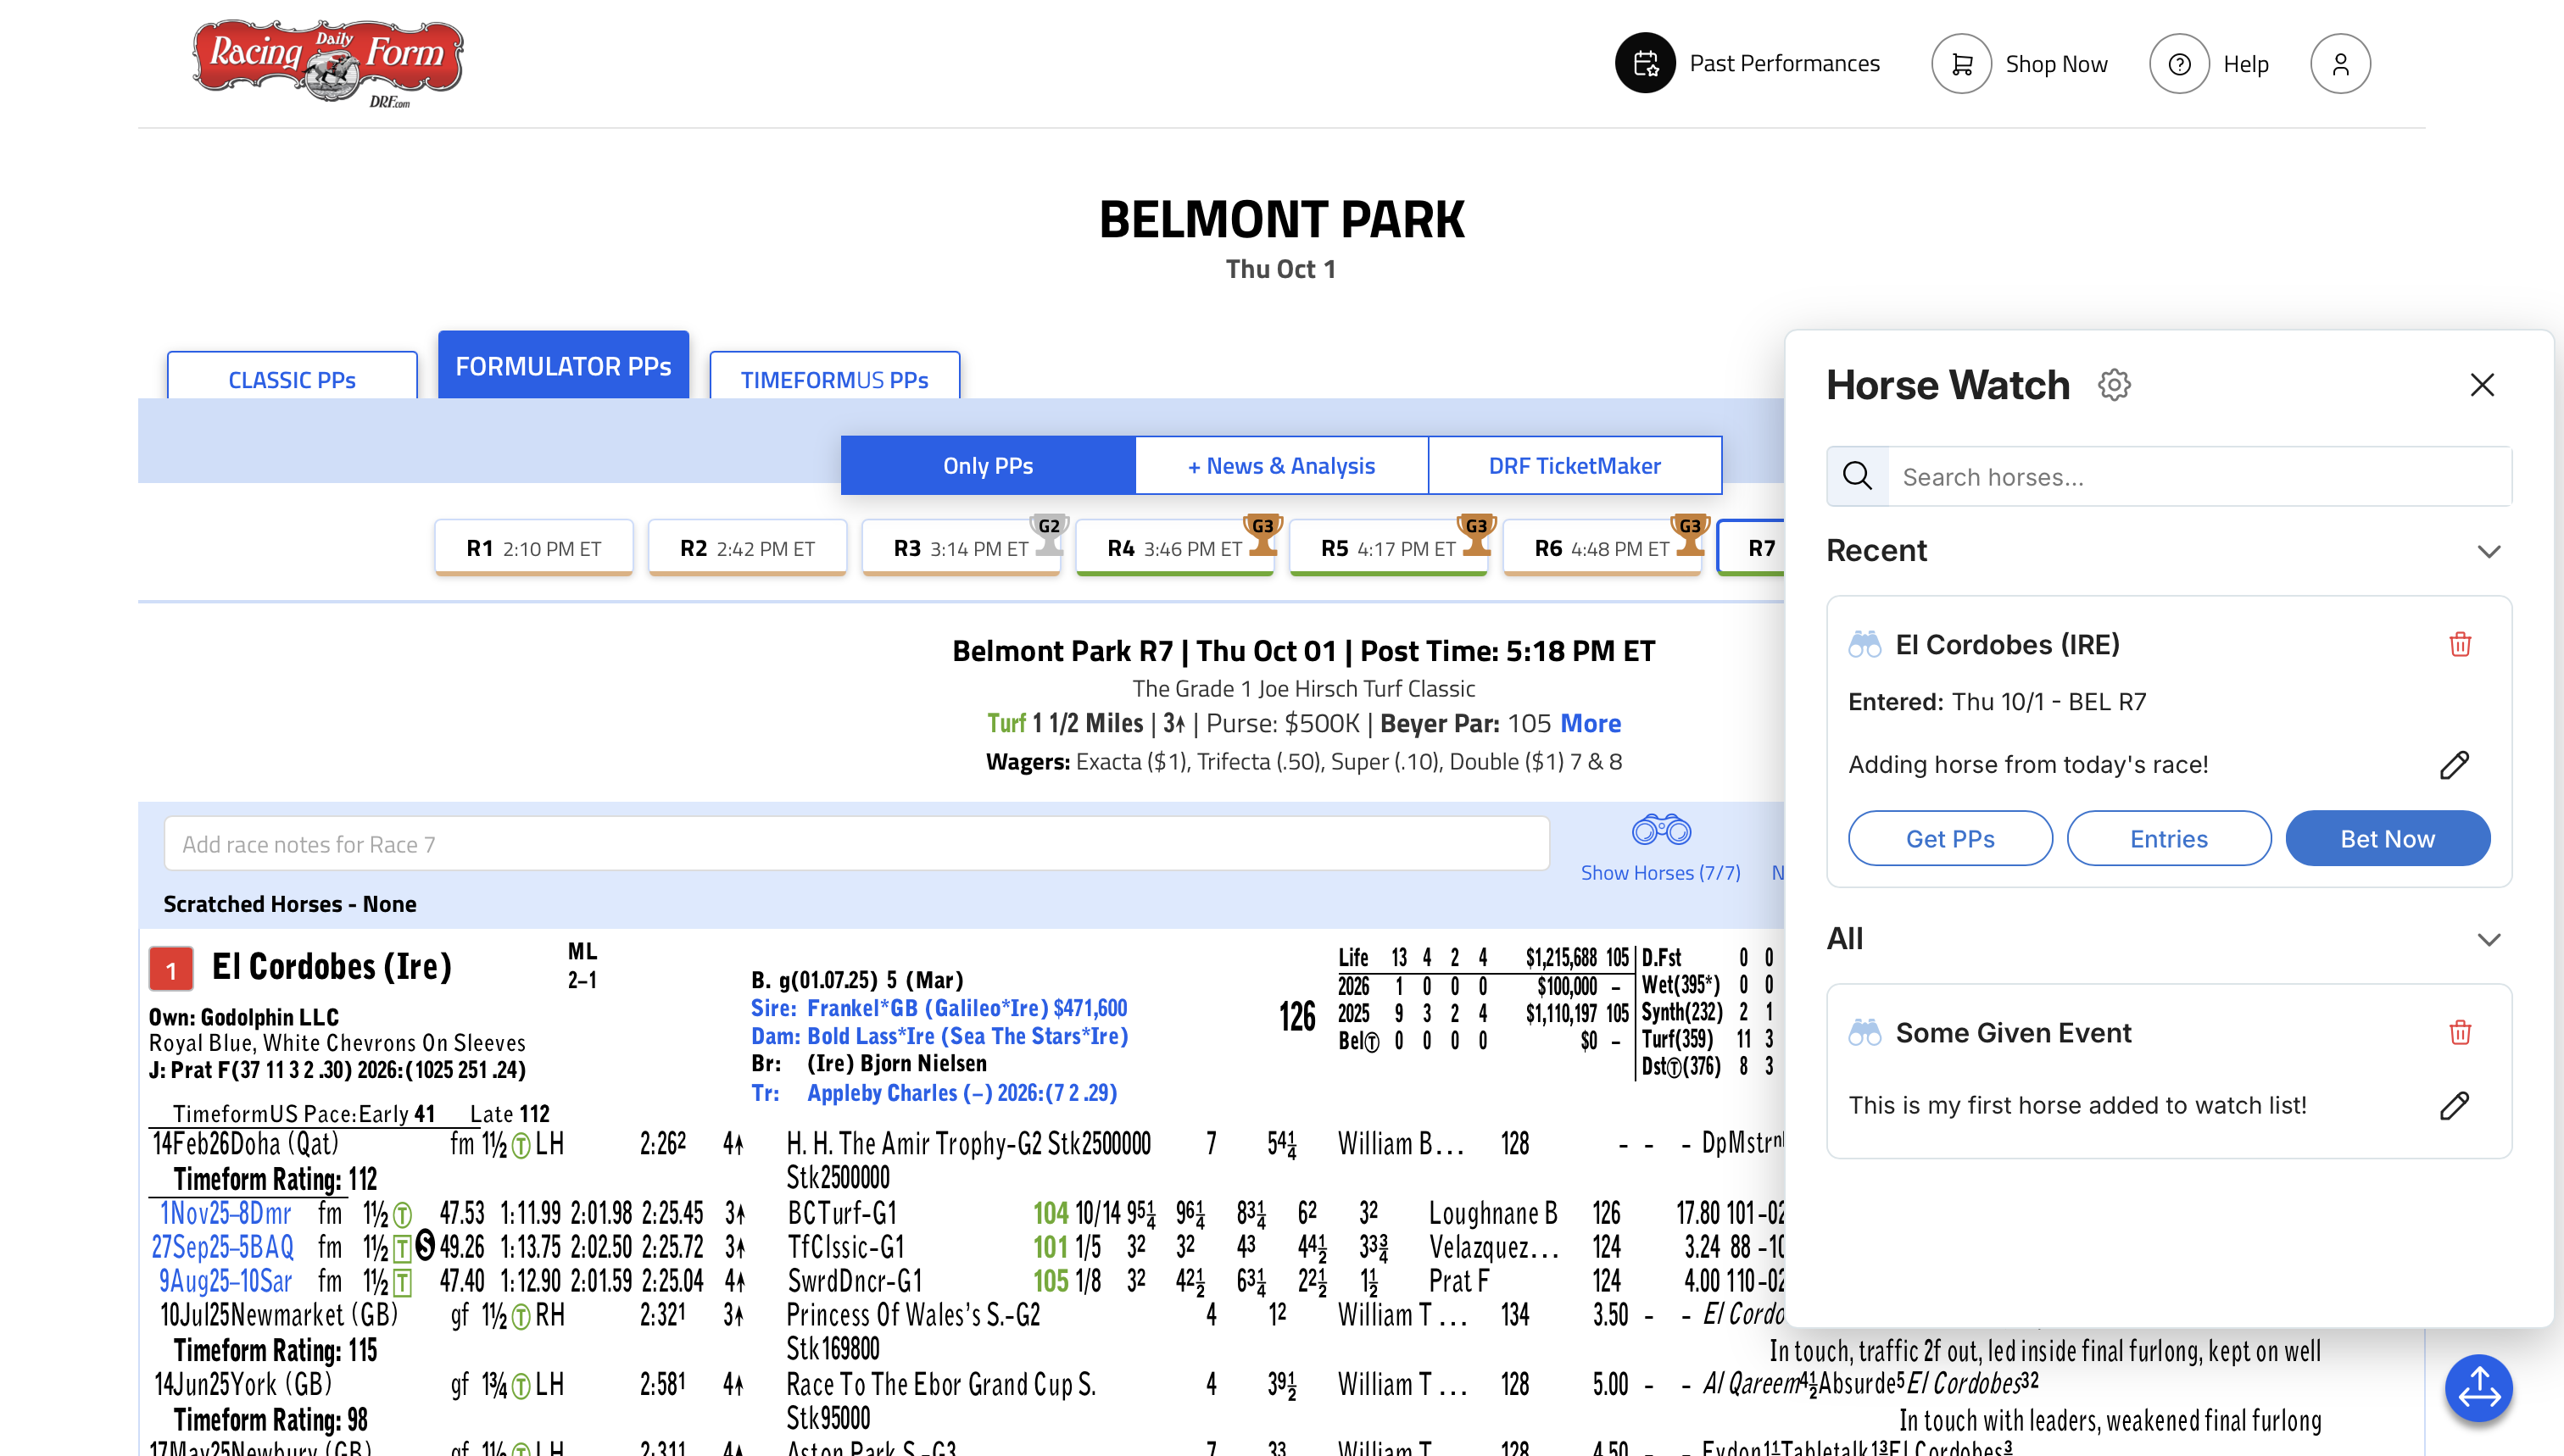This screenshot has width=2564, height=1456.
Task: Switch to + News & Analysis view
Action: (x=1281, y=465)
